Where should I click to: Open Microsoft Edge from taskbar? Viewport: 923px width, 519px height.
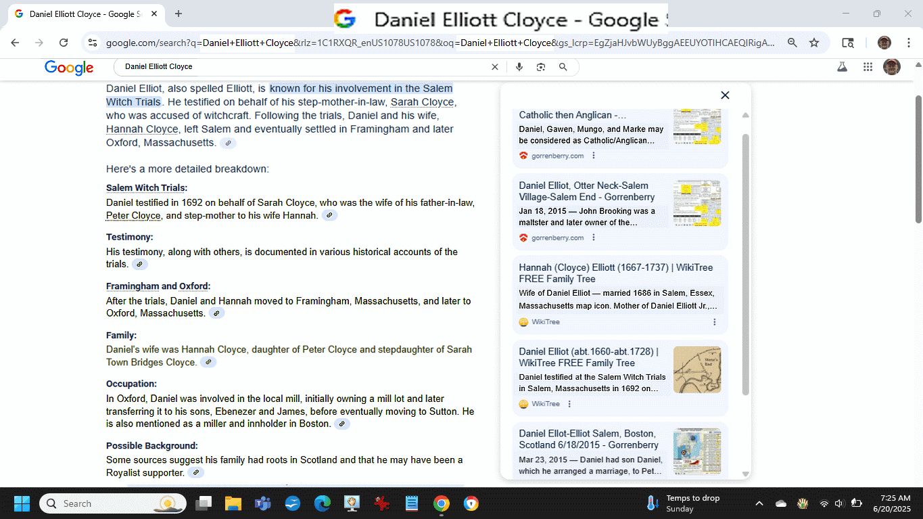click(x=323, y=503)
